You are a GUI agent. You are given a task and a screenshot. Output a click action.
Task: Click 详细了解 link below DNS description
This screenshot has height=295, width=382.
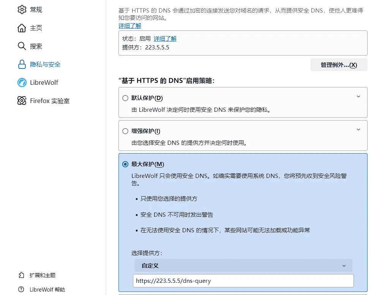(130, 26)
